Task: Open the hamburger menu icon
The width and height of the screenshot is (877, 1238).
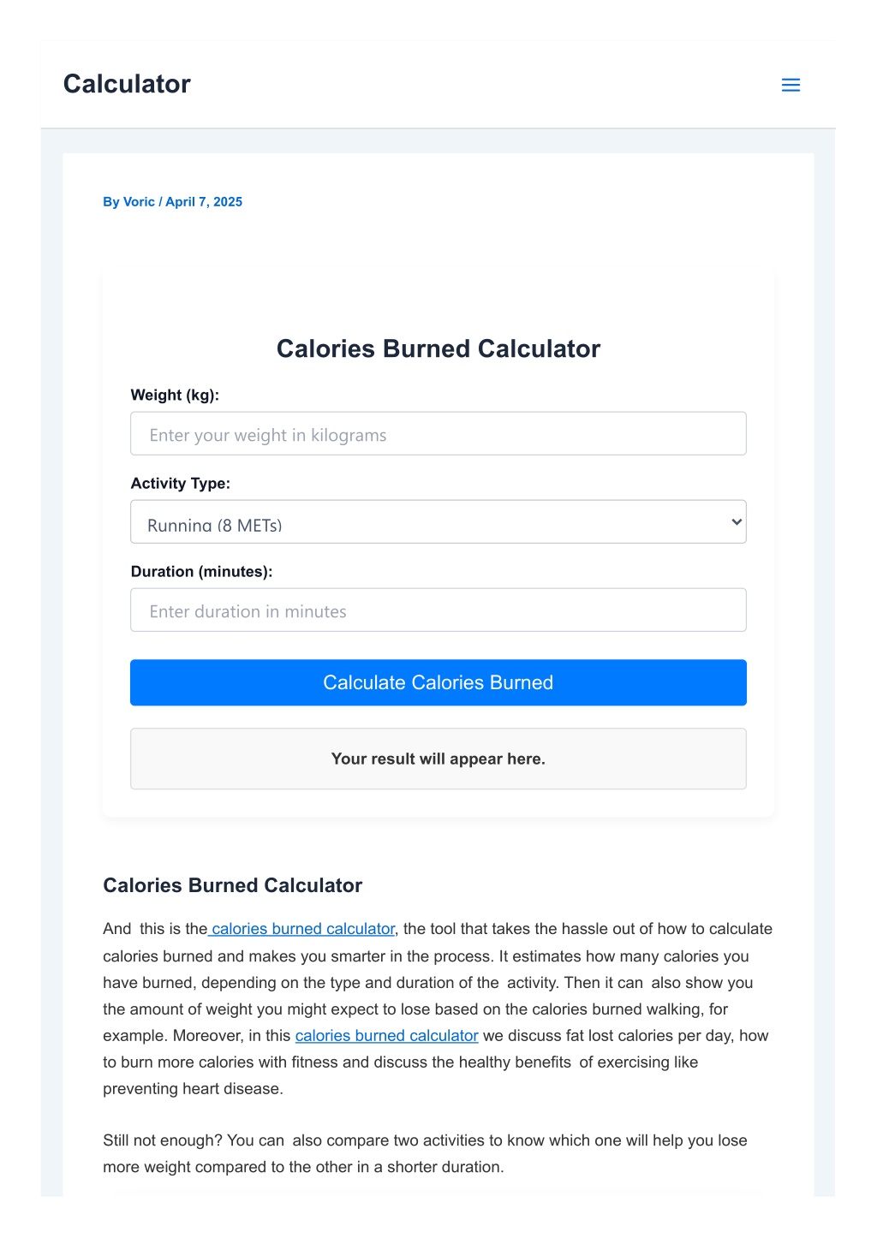Action: point(790,85)
